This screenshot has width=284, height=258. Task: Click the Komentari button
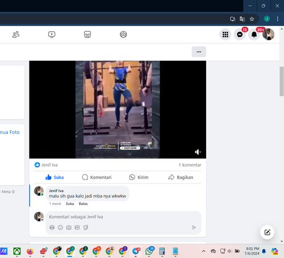click(x=97, y=177)
